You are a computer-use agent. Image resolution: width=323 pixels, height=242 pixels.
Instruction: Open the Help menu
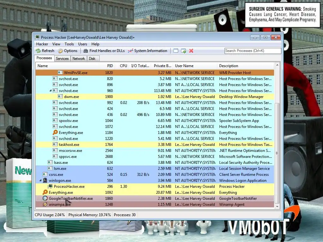pos(95,44)
